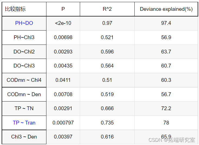Click the 0.0411 P value cell
The height and width of the screenshot is (145, 199).
pos(63,80)
